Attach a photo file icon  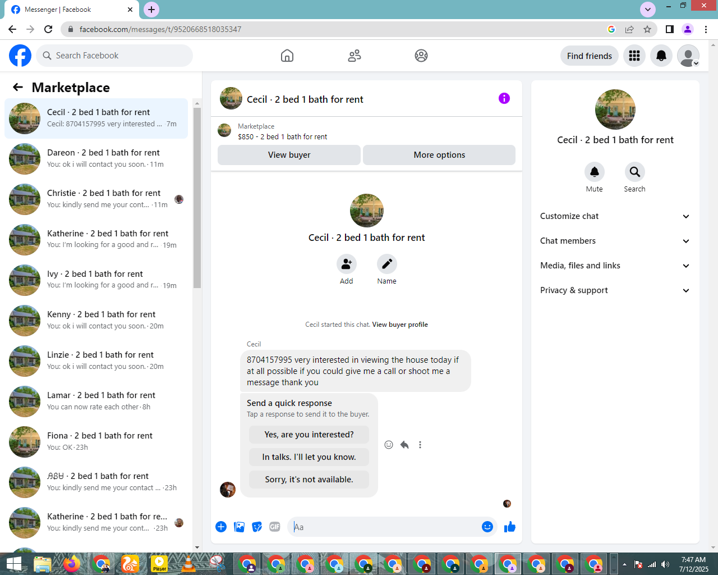tap(239, 527)
